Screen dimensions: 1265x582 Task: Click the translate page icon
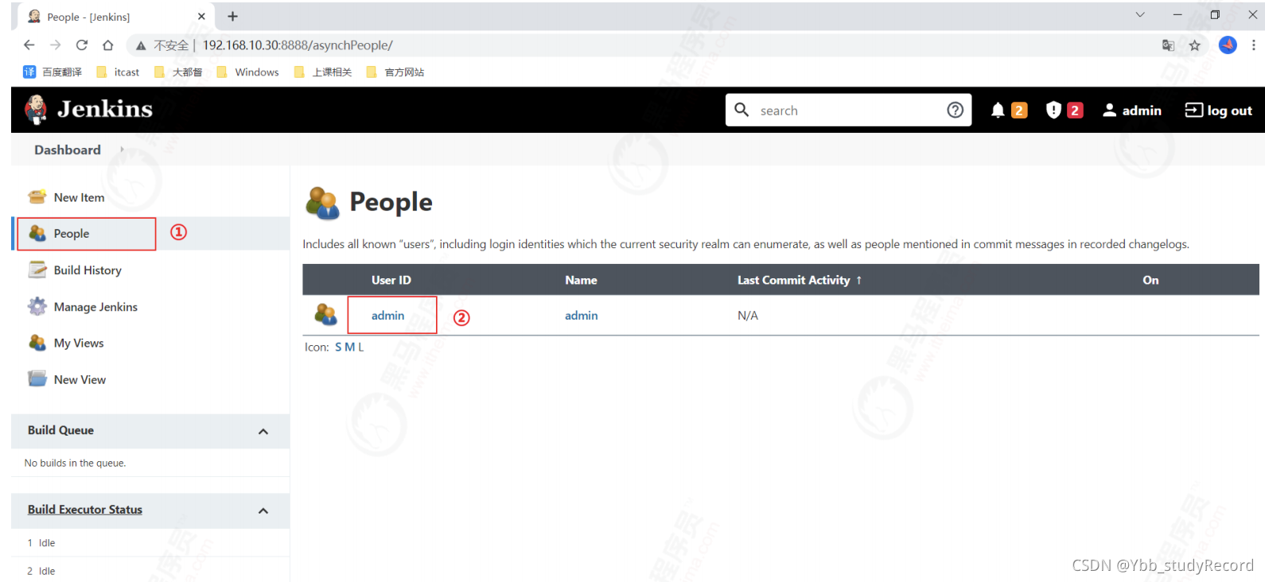tap(1168, 45)
